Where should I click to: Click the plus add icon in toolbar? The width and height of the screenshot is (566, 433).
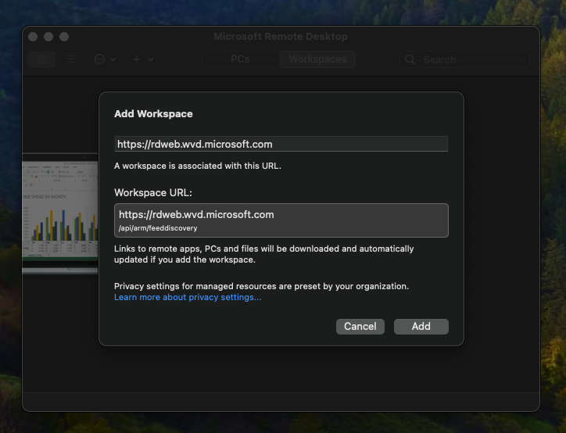pyautogui.click(x=137, y=59)
